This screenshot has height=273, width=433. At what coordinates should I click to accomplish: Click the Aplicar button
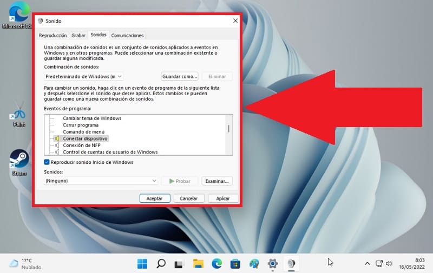pyautogui.click(x=223, y=198)
